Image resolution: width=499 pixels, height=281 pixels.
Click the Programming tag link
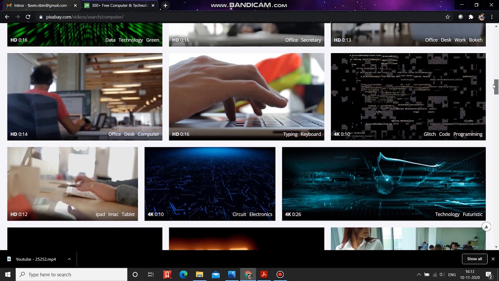point(468,134)
